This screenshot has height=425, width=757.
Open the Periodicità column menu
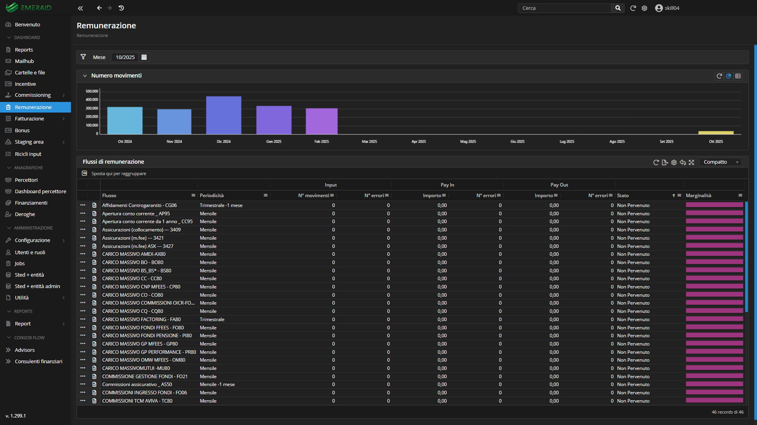point(266,196)
